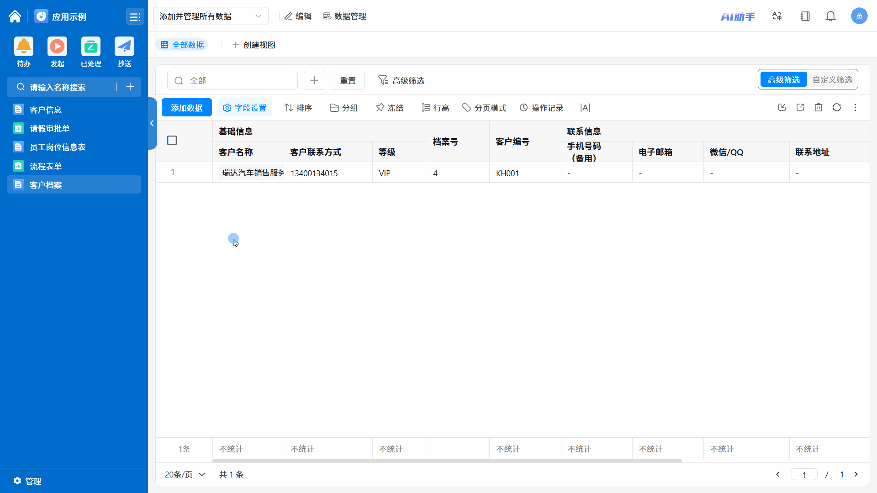877x493 pixels.
Task: Open the AI助手 assistant
Action: point(738,16)
